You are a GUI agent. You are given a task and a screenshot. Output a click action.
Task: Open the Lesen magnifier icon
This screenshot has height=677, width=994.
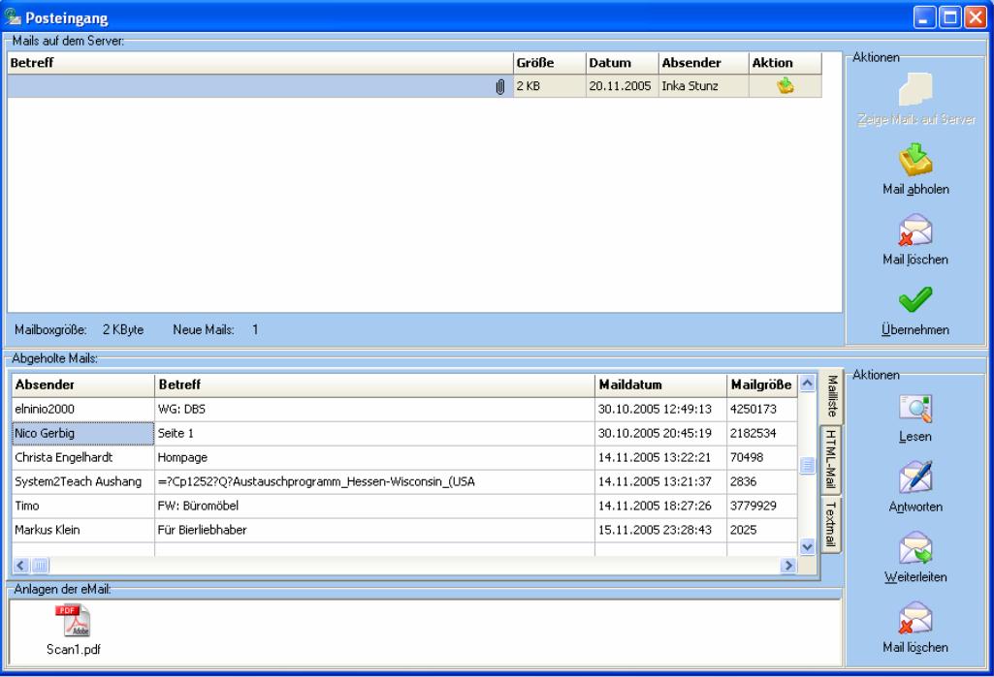[916, 408]
